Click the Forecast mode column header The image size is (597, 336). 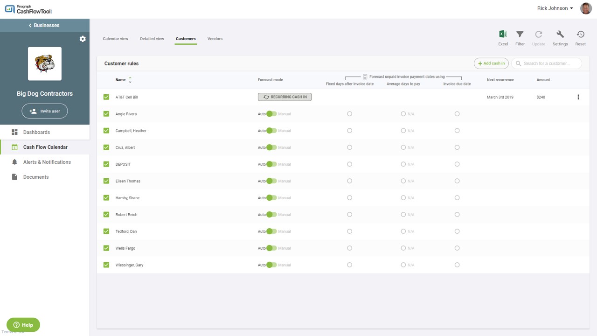pos(271,80)
